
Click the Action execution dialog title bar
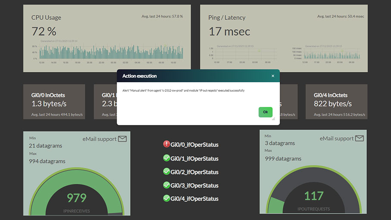coord(198,76)
